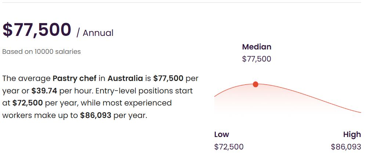Click the $77,500 value under Median
374x159 pixels.
click(257, 59)
